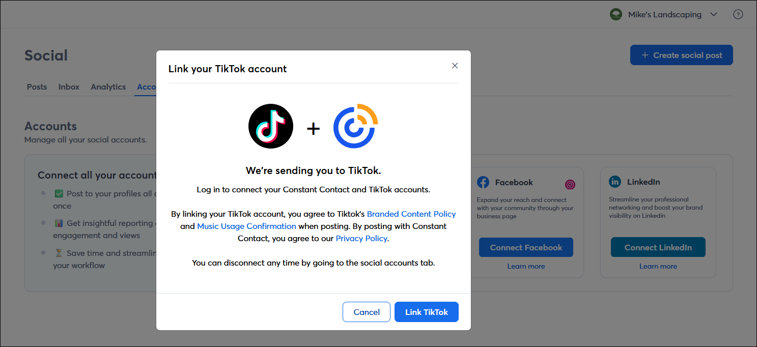Image resolution: width=757 pixels, height=347 pixels.
Task: Open Learn more under Connect Facebook
Action: pyautogui.click(x=526, y=266)
